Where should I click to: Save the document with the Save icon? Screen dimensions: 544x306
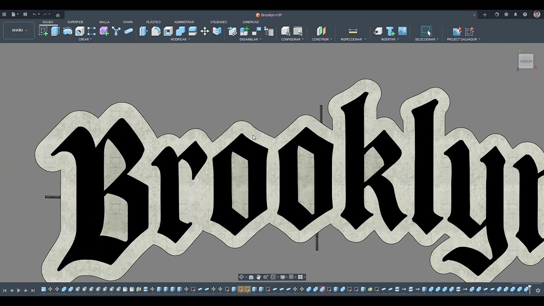(25, 14)
